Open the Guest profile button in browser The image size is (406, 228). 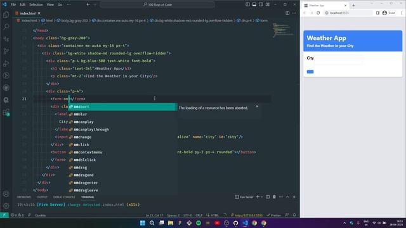[x=389, y=13]
